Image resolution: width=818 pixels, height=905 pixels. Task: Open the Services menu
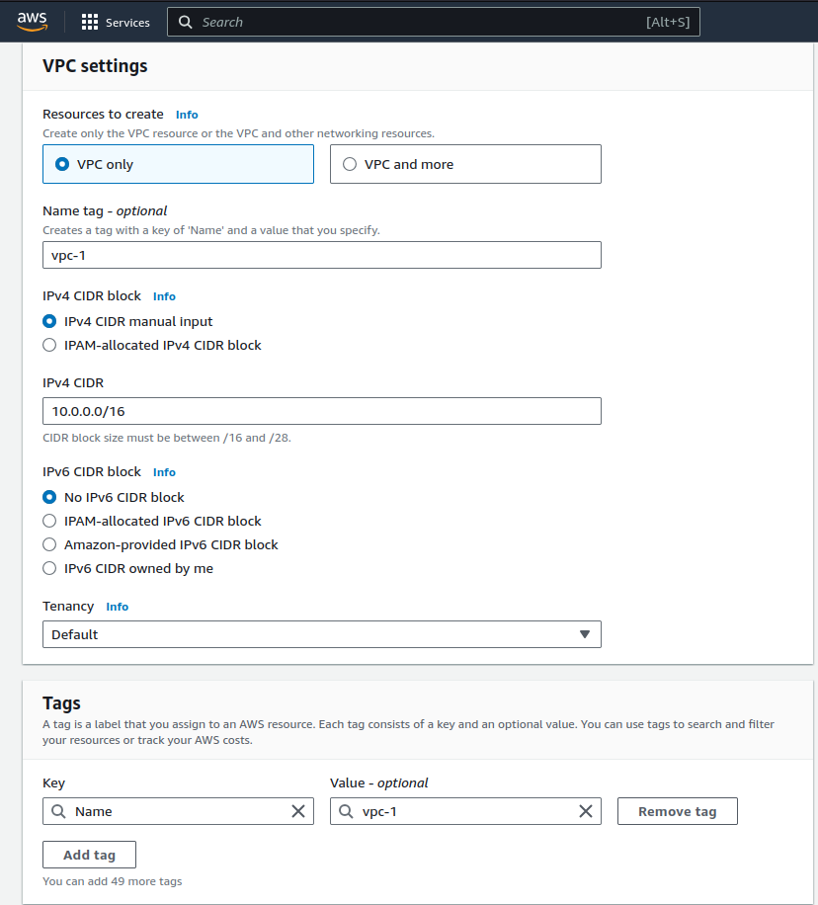pyautogui.click(x=127, y=22)
